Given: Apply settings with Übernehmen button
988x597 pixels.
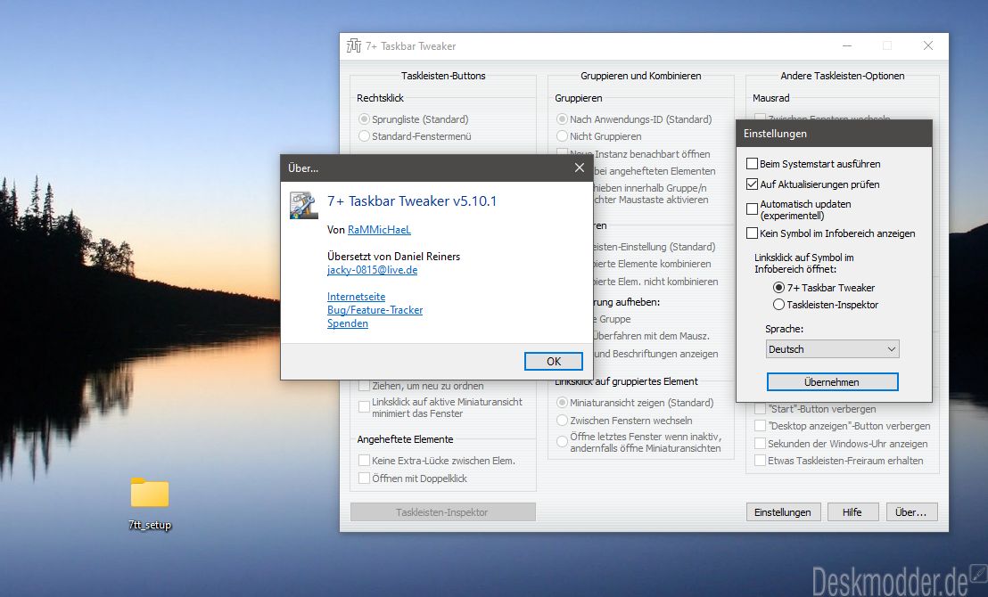Looking at the screenshot, I should [x=832, y=381].
